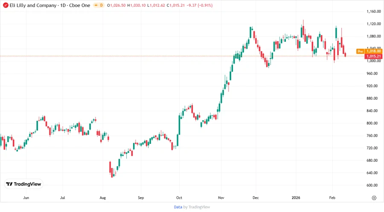Viewport: 384px width, 212px height.
Task: Click the Nov label on time axis
Action: click(x=221, y=198)
